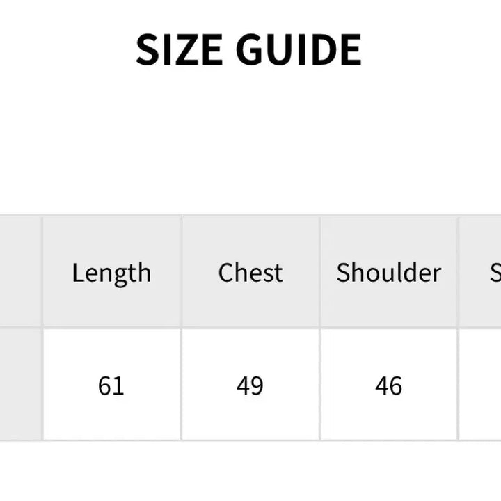Select the Chest column header
501x501 pixels.
click(250, 273)
